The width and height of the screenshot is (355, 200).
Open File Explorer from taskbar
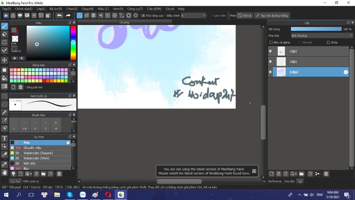57,195
